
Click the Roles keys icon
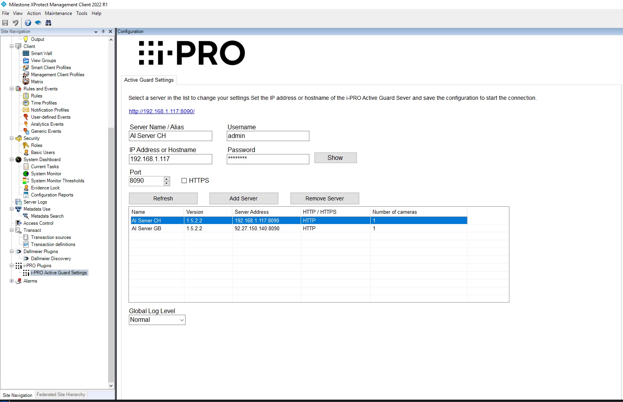coord(26,145)
